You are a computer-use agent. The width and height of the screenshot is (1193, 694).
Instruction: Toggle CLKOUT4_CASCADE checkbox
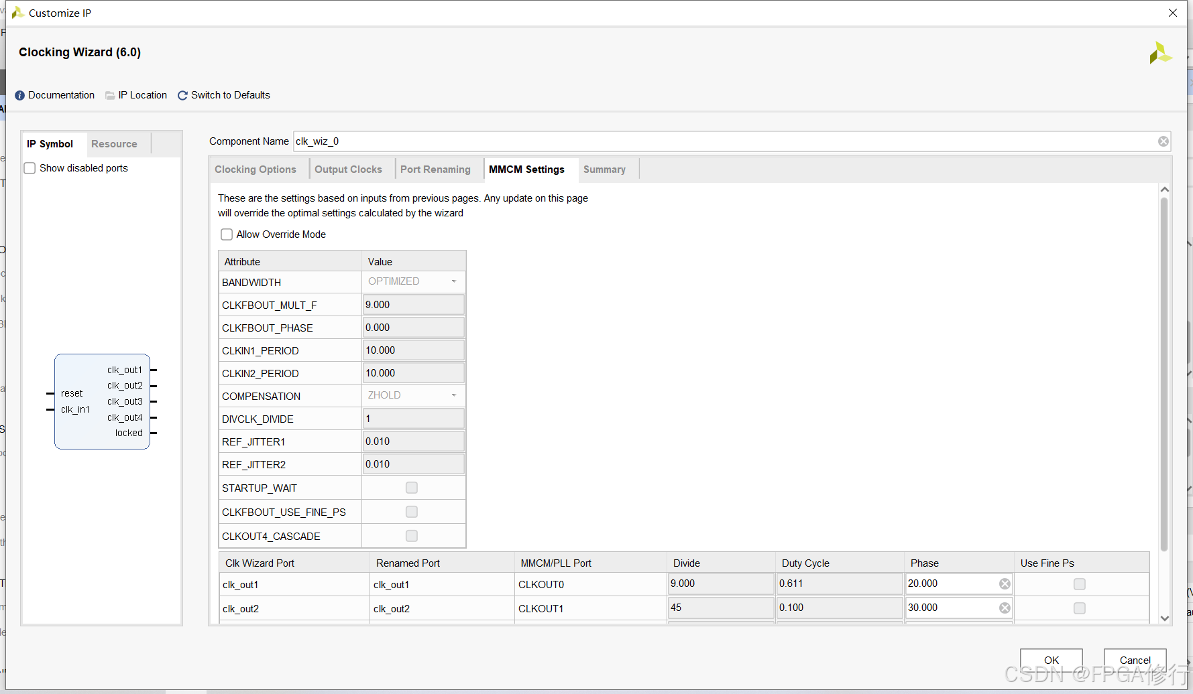(412, 536)
